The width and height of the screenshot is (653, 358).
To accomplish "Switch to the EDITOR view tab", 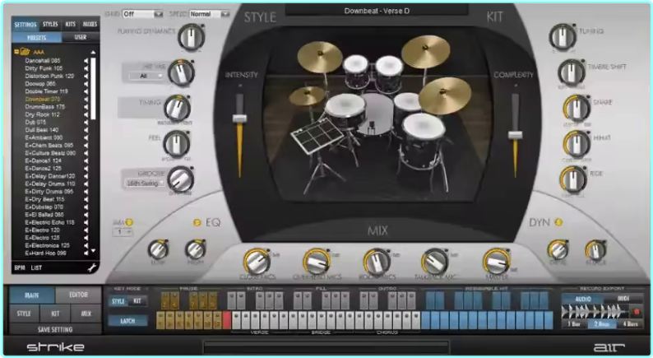I will [x=78, y=295].
